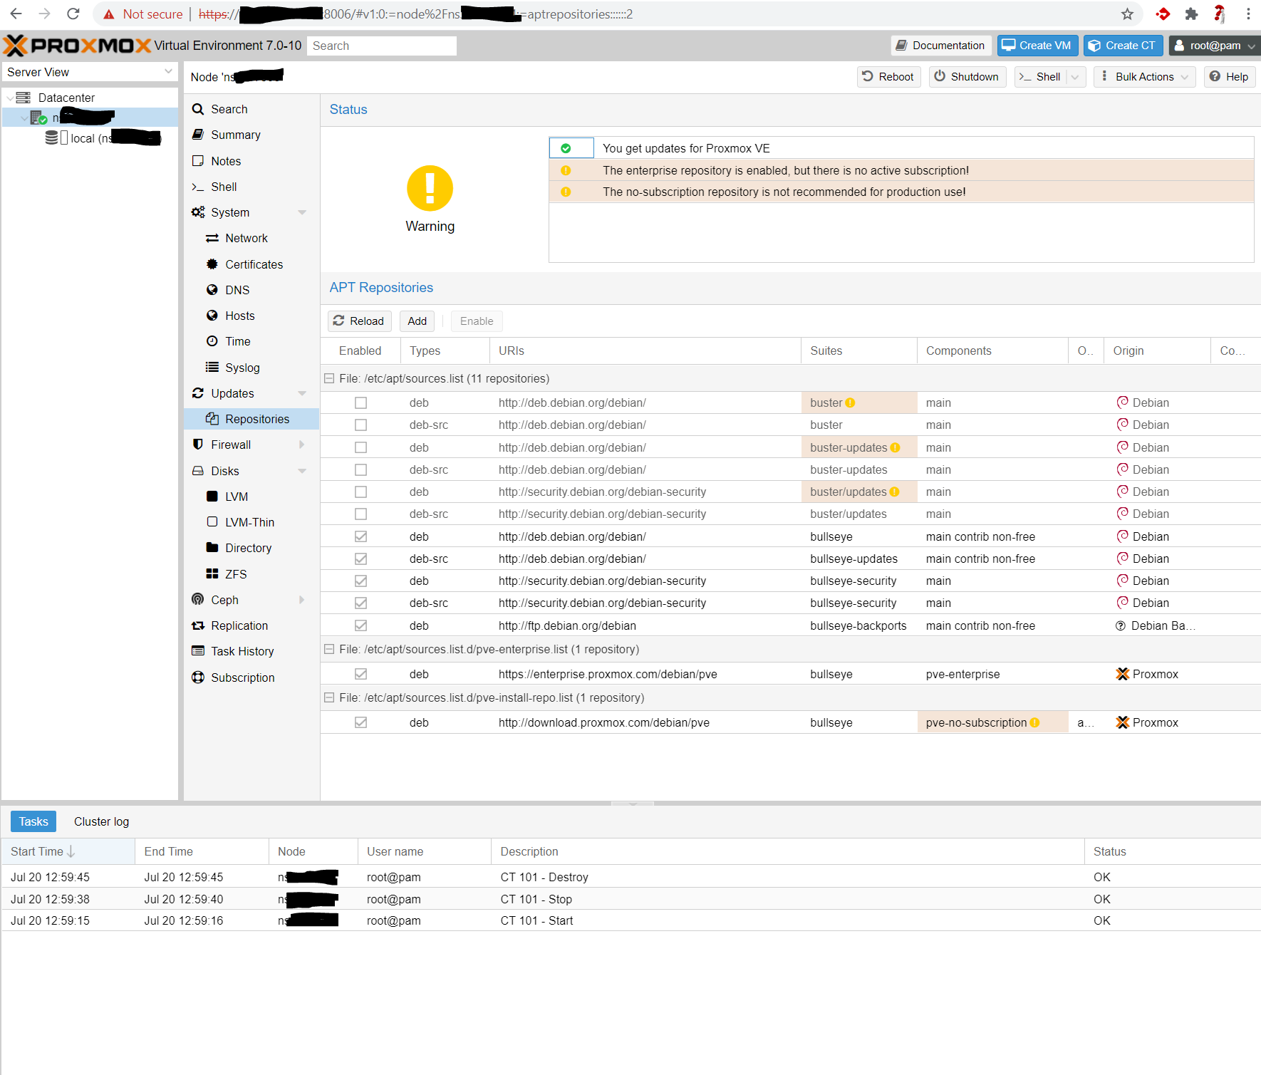Collapse the /etc/apt/sources.list file group

click(329, 378)
